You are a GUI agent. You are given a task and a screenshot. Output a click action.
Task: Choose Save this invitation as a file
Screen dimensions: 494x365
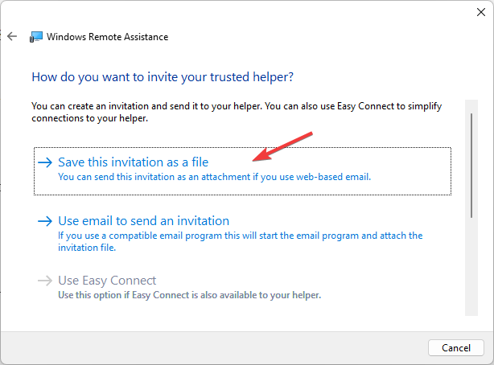(x=133, y=162)
